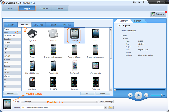Screen dimensions: 169x112
Task: Select BARNES&NOBLE in the brand list
Action: pos(12,36)
